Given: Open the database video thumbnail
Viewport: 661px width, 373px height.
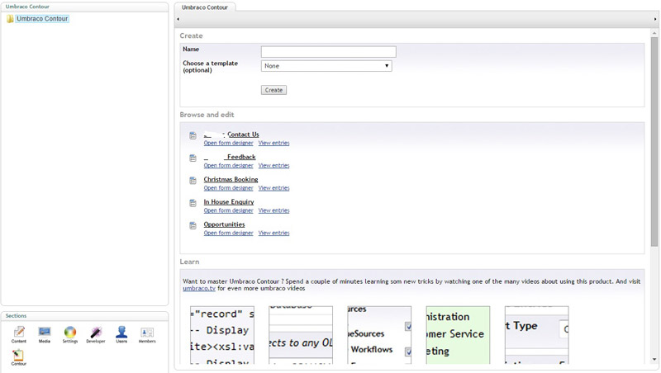Looking at the screenshot, I should click(x=301, y=335).
